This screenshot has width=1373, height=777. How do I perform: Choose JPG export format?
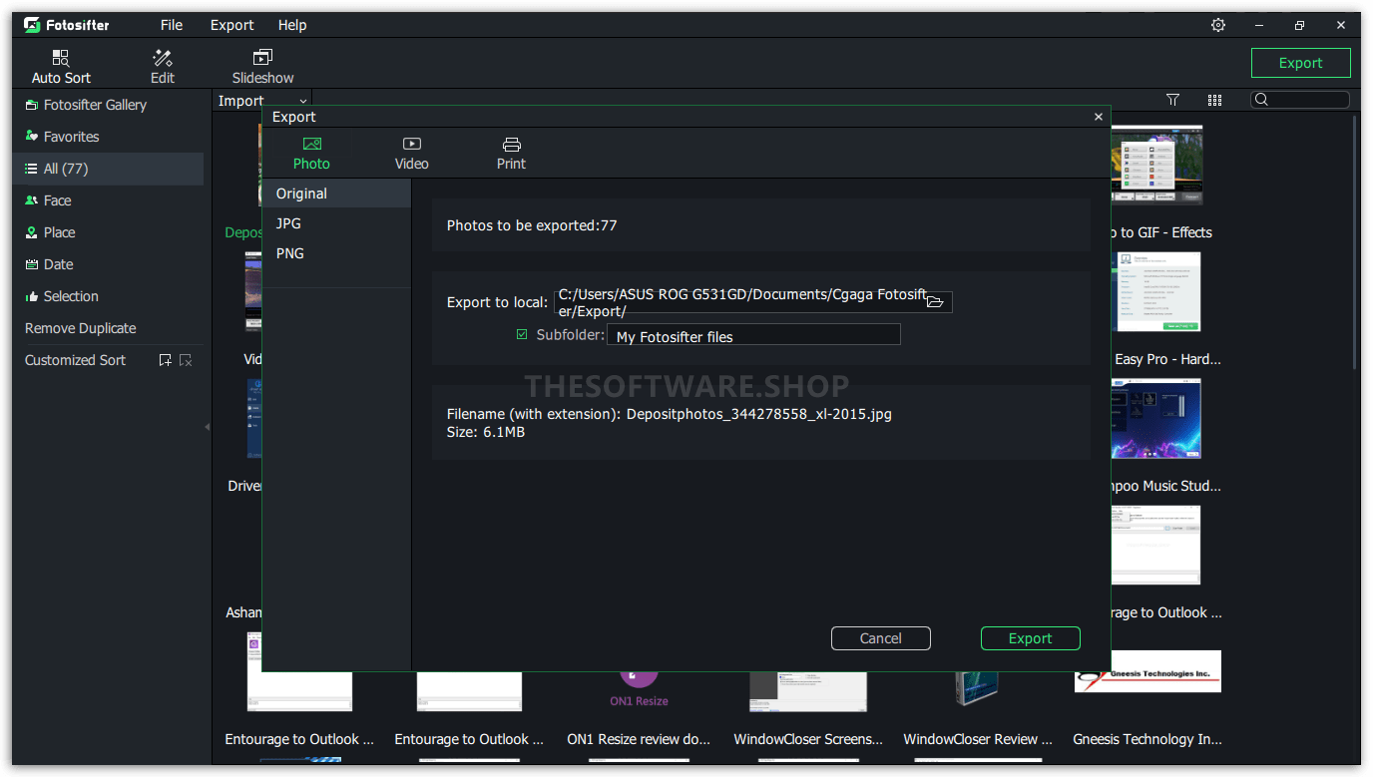337,223
